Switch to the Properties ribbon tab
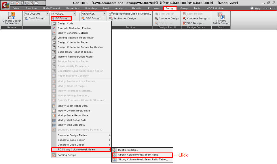This screenshot has width=277, height=164. tap(73, 8)
